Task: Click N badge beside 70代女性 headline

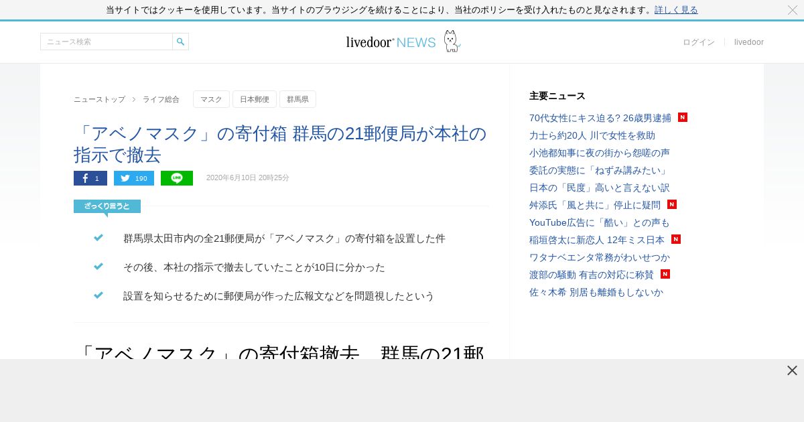Action: click(683, 117)
